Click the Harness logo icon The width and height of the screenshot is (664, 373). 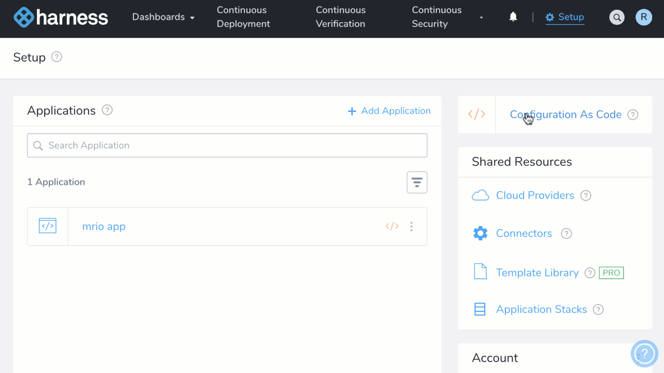pyautogui.click(x=23, y=17)
